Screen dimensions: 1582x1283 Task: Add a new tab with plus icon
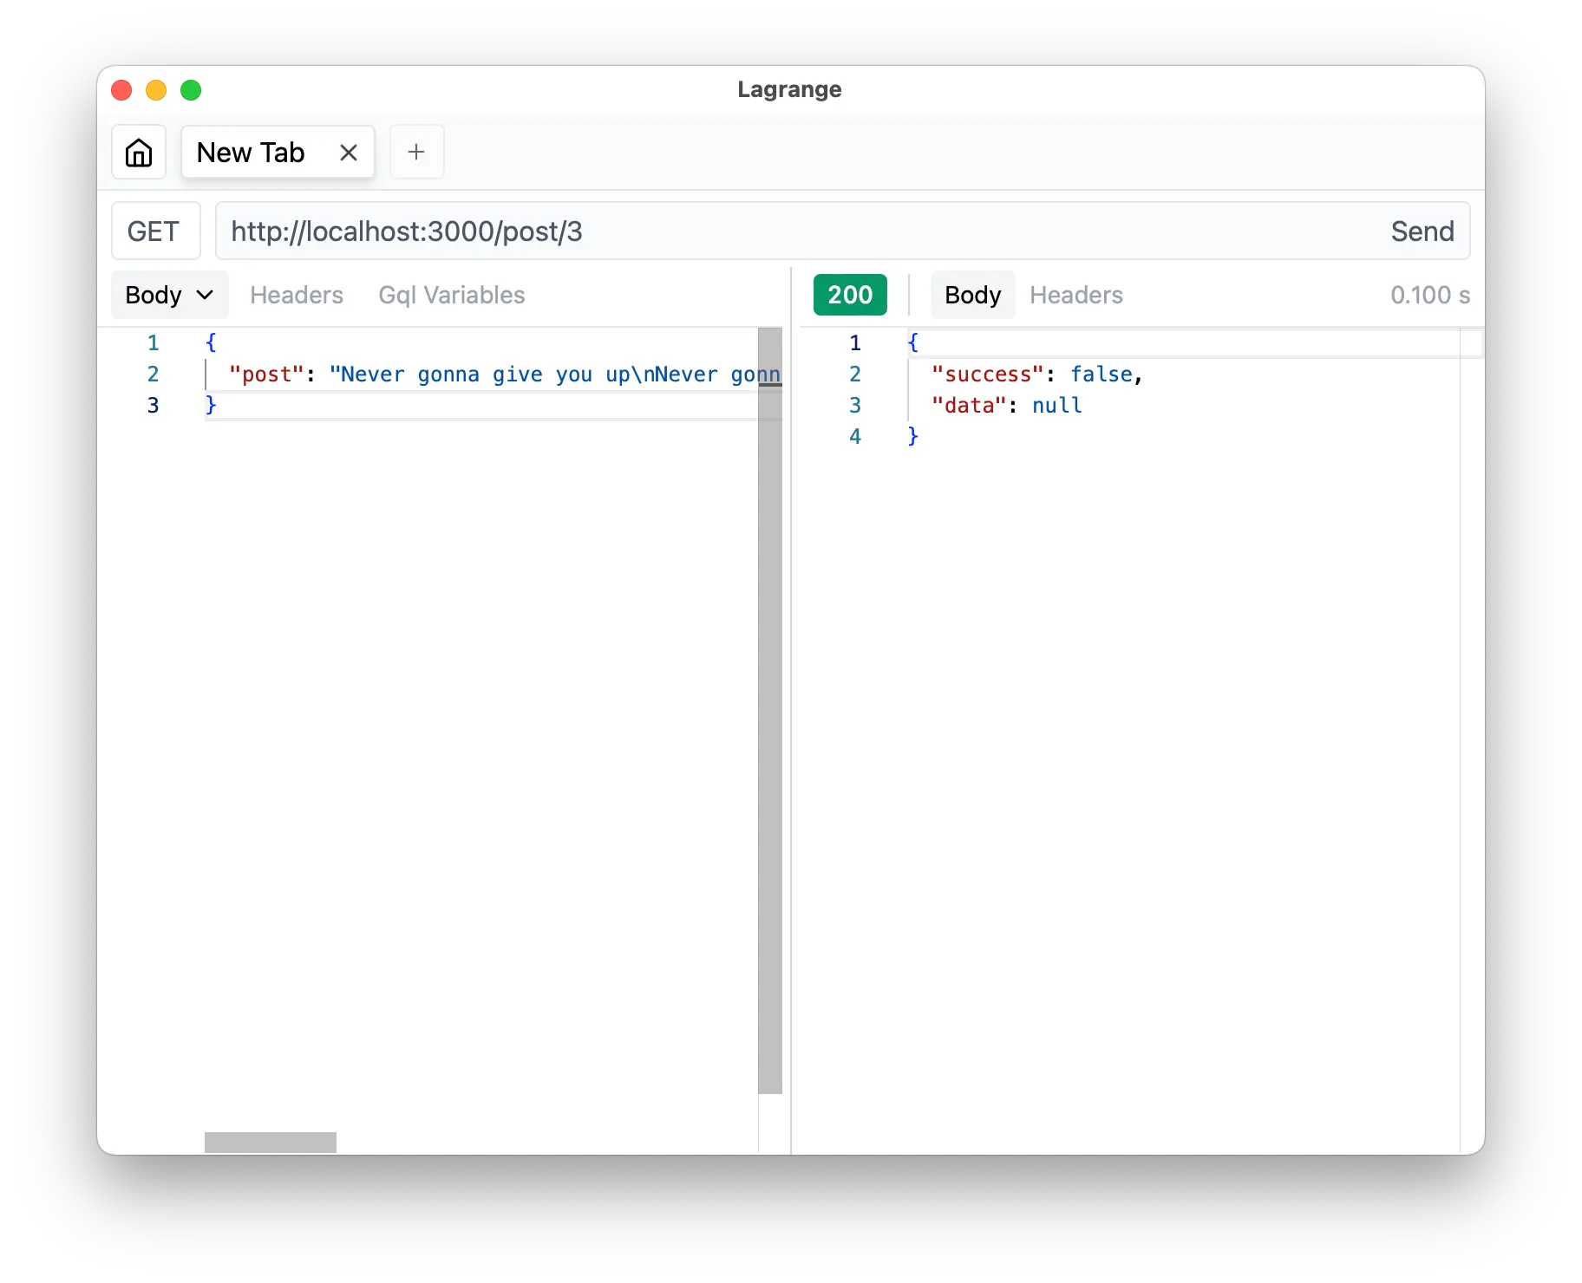pos(416,152)
